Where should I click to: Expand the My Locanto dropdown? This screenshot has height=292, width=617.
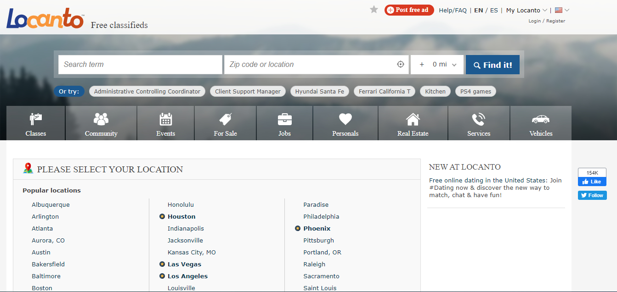click(x=526, y=10)
